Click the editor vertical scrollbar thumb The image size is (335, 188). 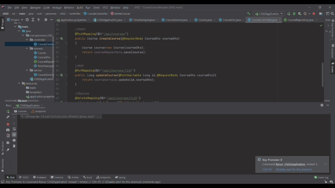coord(322,75)
